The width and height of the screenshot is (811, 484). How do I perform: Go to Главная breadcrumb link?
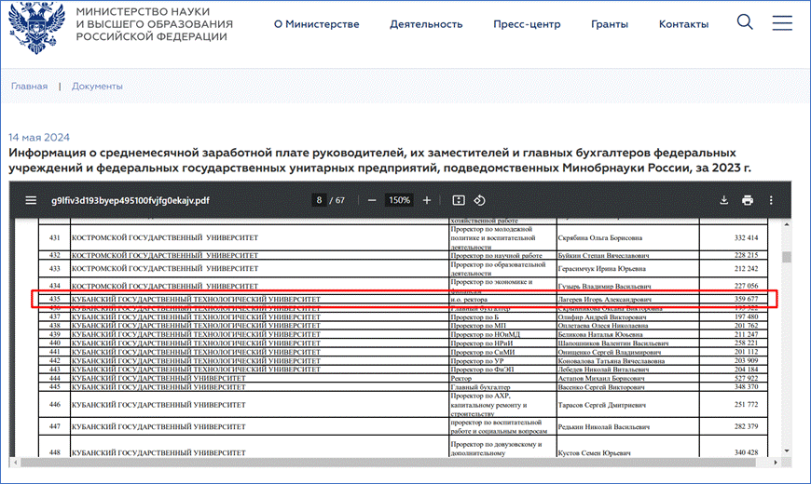(29, 87)
